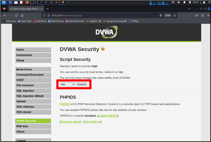Click the tracking protection shield icon
The image size is (211, 142).
point(44,16)
